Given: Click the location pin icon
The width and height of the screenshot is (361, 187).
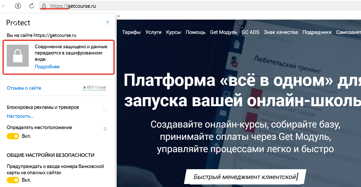Looking at the screenshot, I should tap(105, 129).
